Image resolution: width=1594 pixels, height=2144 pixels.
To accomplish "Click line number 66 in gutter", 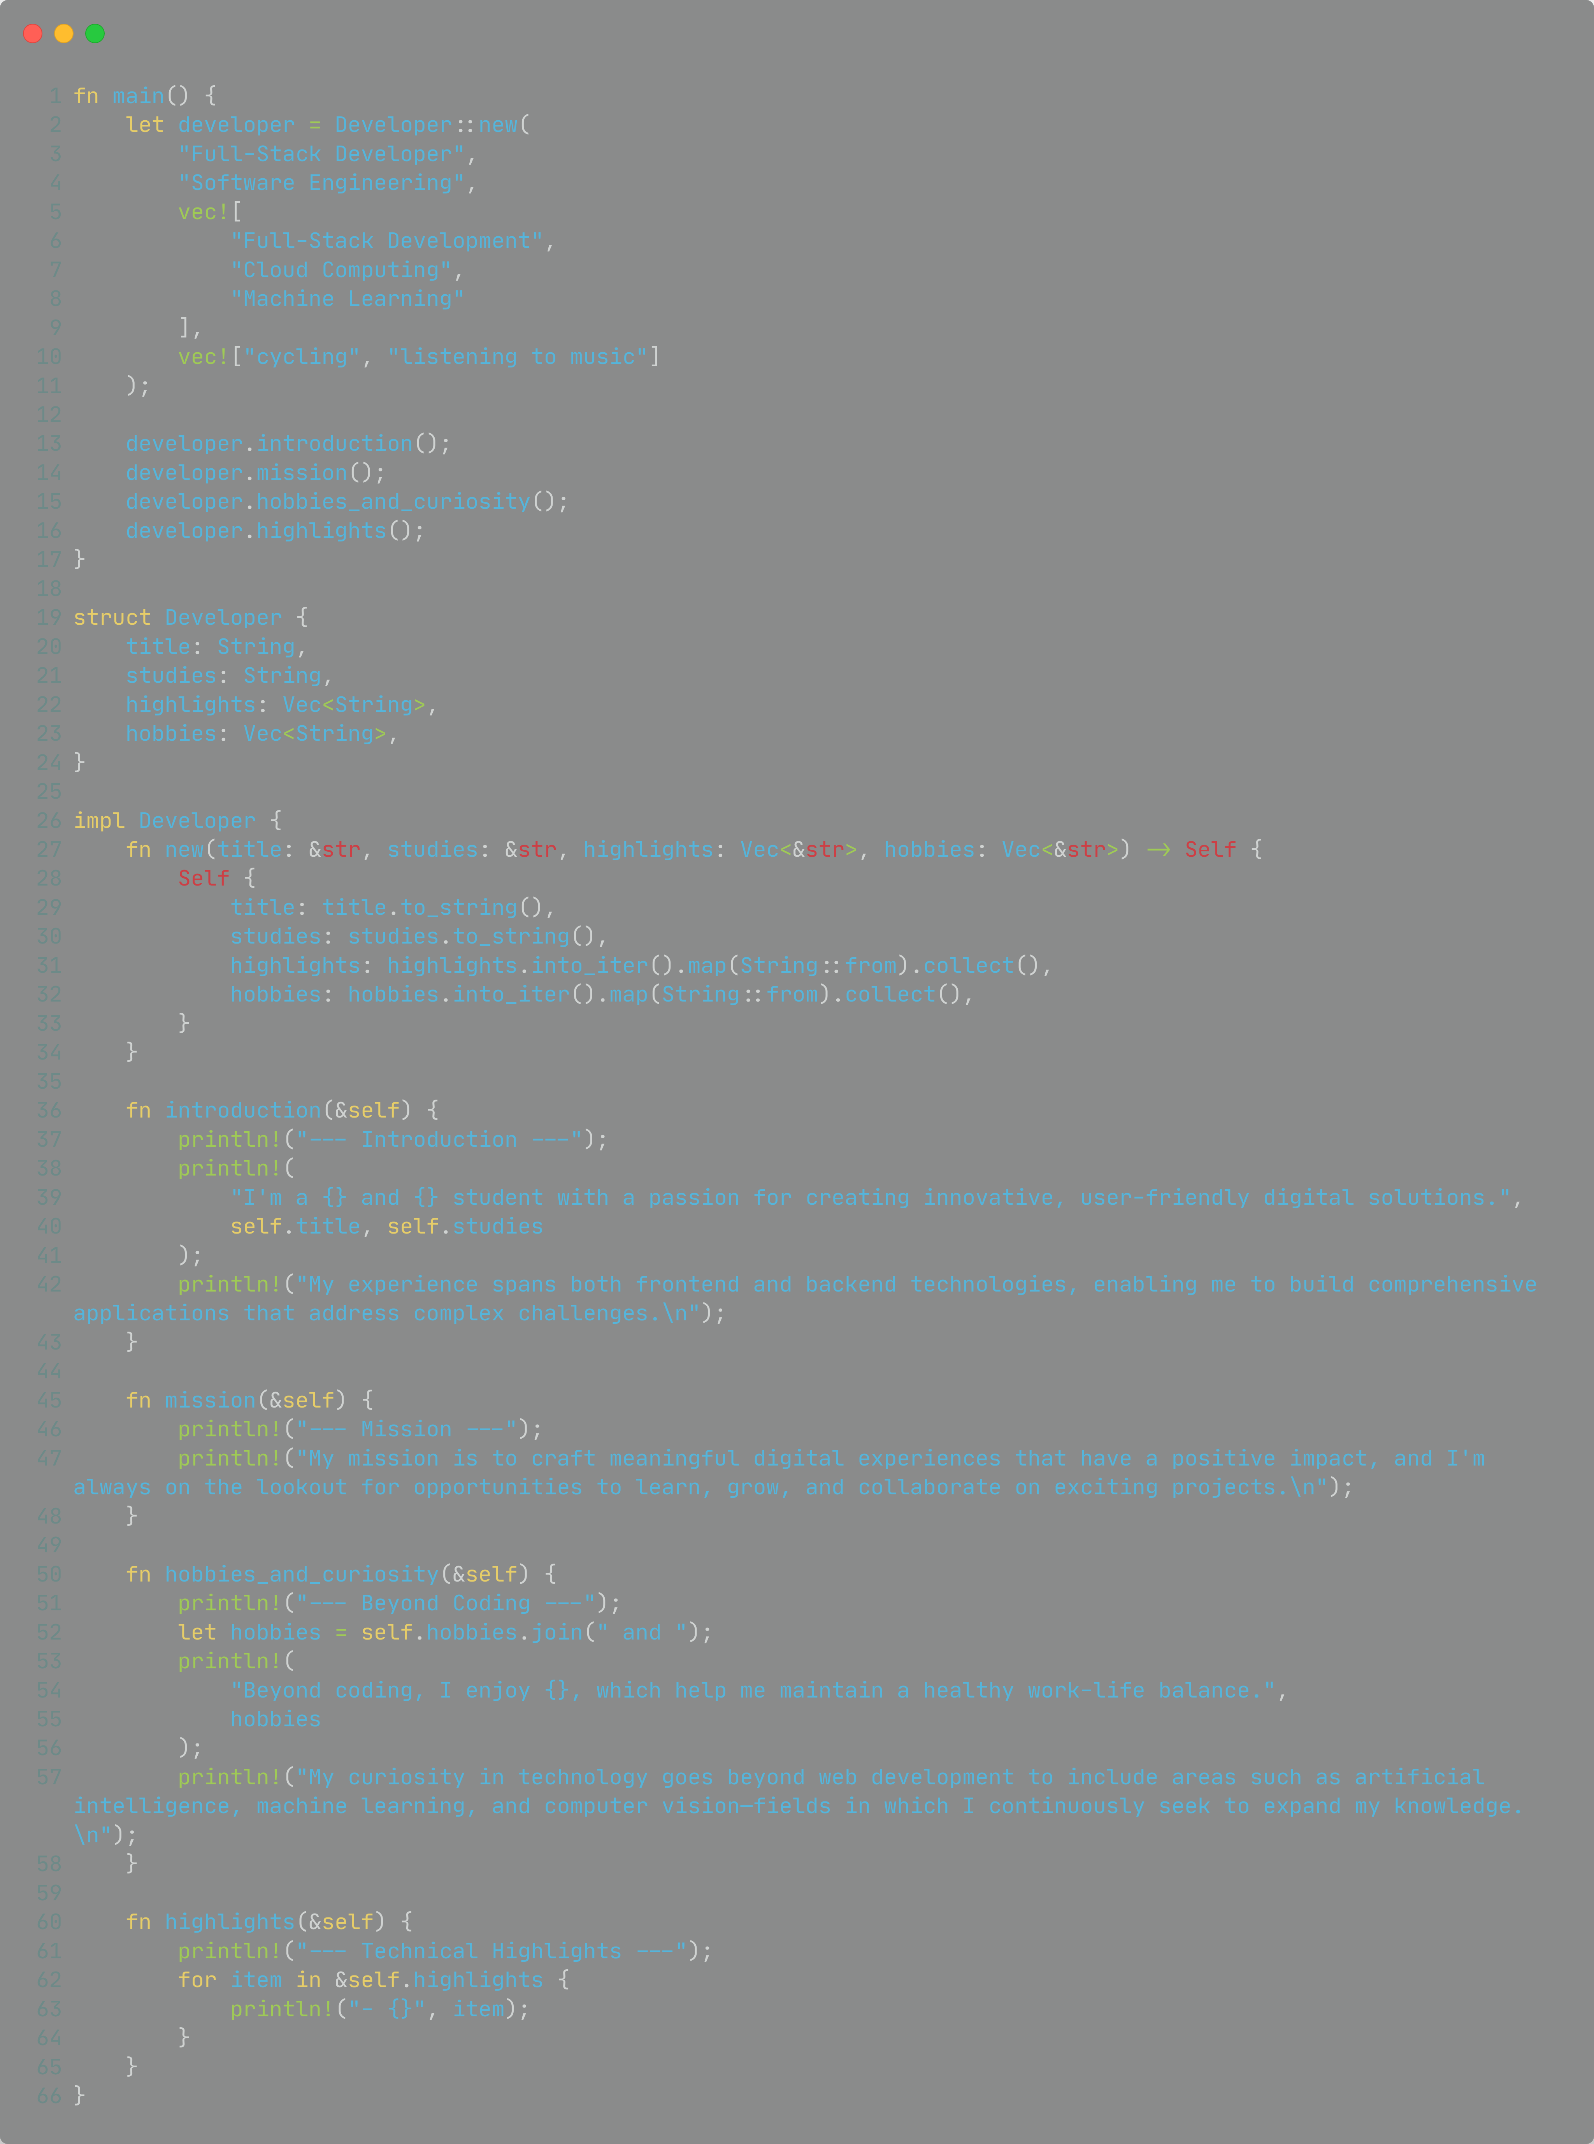I will pyautogui.click(x=49, y=2096).
